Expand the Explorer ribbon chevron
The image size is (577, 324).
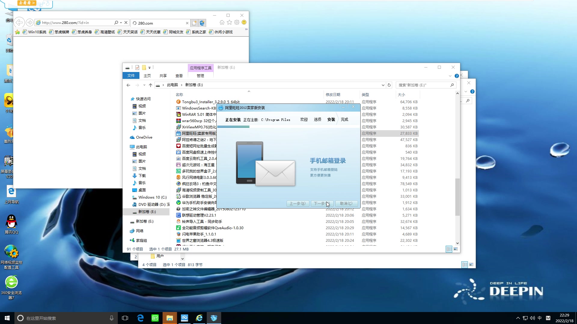pyautogui.click(x=450, y=76)
